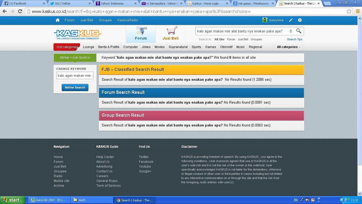The height and width of the screenshot is (204, 362).
Task: Click the microphone voice search icon
Action: click(x=290, y=31)
